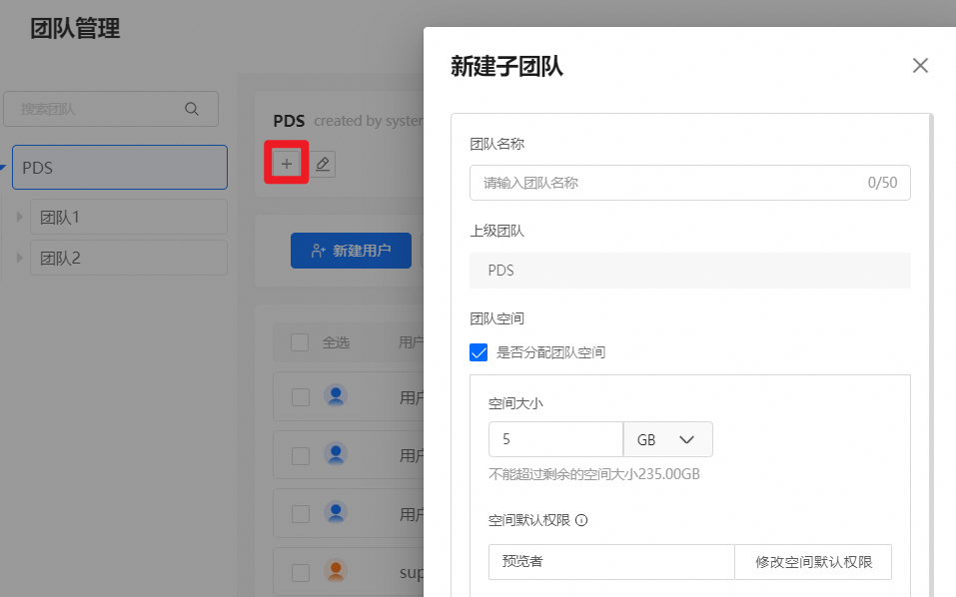Click the 新建子团队 dialog title
This screenshot has width=956, height=597.
tap(507, 66)
